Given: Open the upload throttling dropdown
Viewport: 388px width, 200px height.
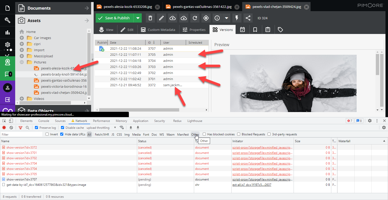Looking at the screenshot, I should (x=101, y=128).
